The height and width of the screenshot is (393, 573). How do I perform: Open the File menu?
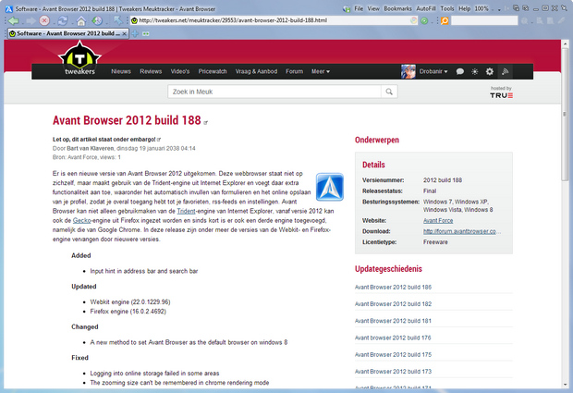coord(359,8)
